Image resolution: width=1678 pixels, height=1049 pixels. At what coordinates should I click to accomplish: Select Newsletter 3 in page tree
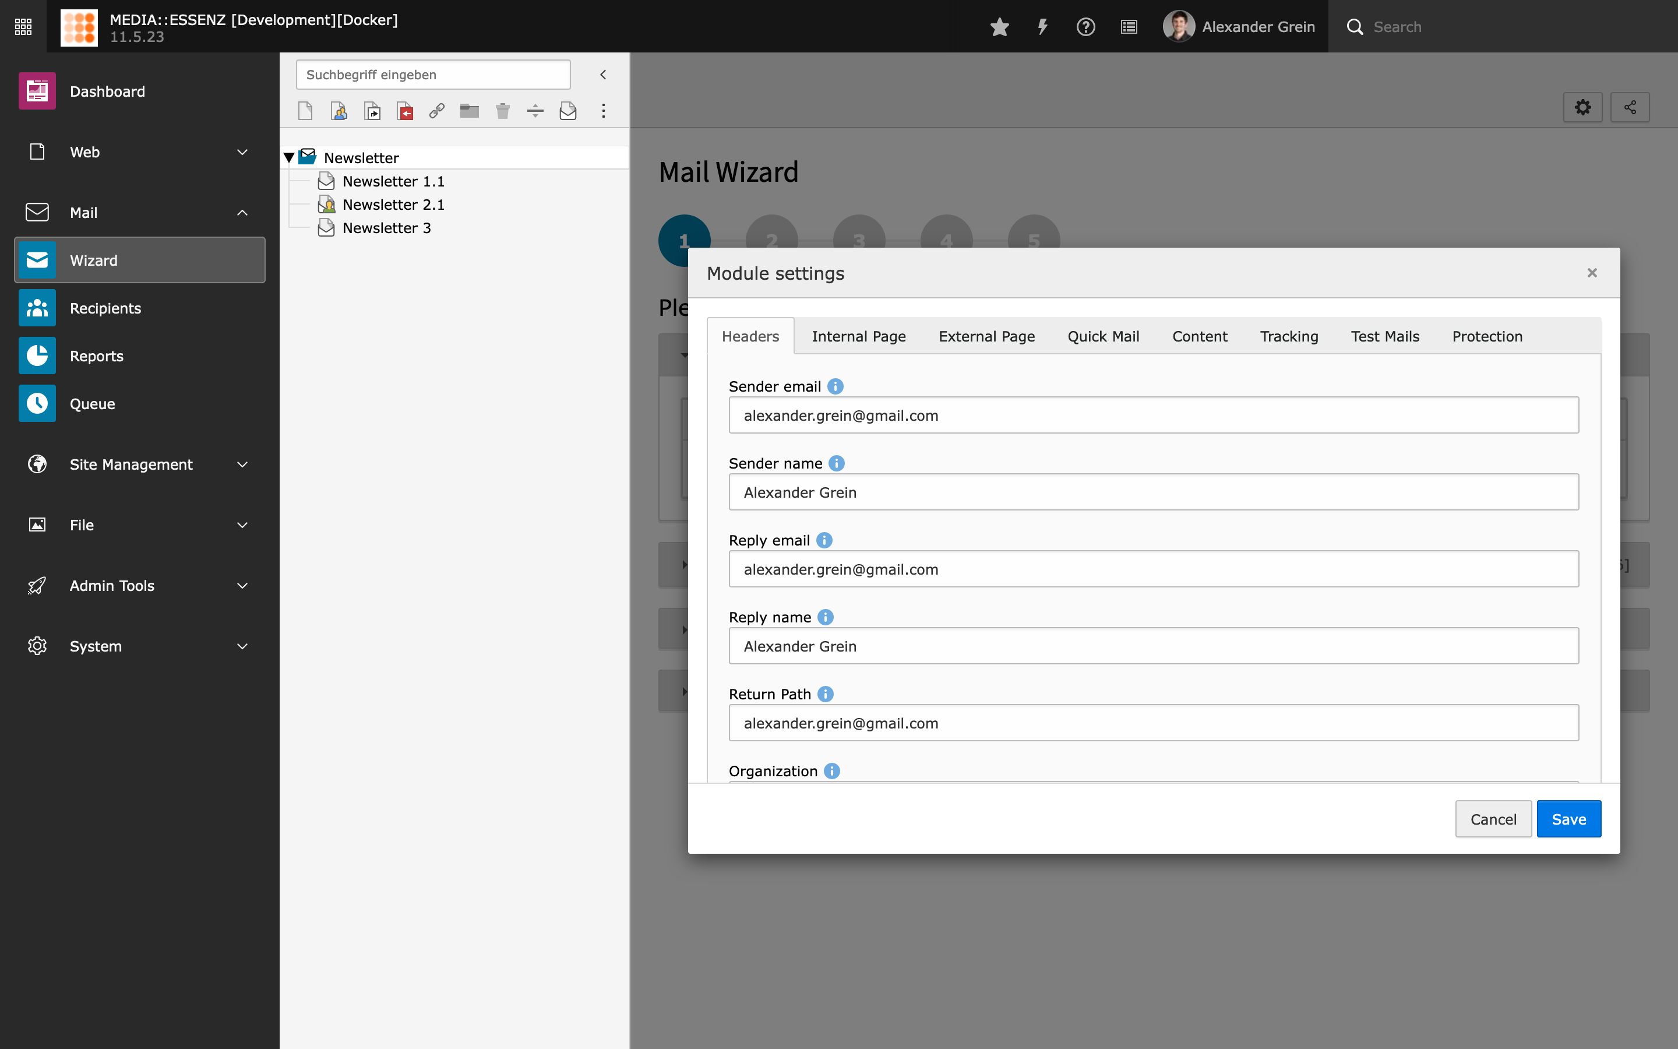pyautogui.click(x=387, y=227)
